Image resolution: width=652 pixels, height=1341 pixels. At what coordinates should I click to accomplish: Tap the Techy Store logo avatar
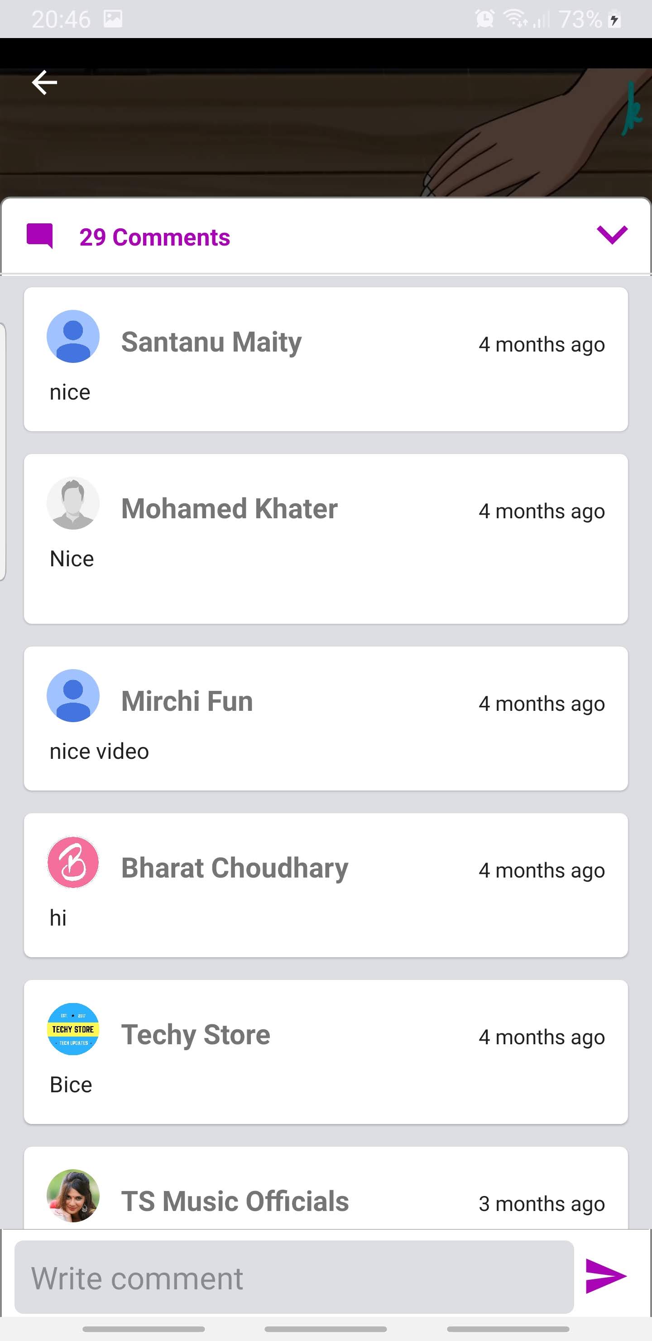click(73, 1029)
